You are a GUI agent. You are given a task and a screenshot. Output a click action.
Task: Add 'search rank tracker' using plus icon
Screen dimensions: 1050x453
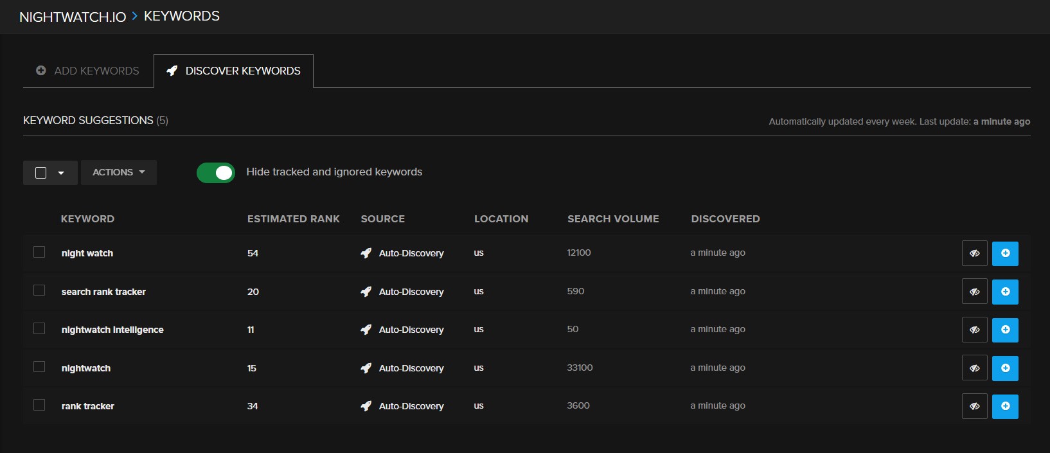[1005, 292]
